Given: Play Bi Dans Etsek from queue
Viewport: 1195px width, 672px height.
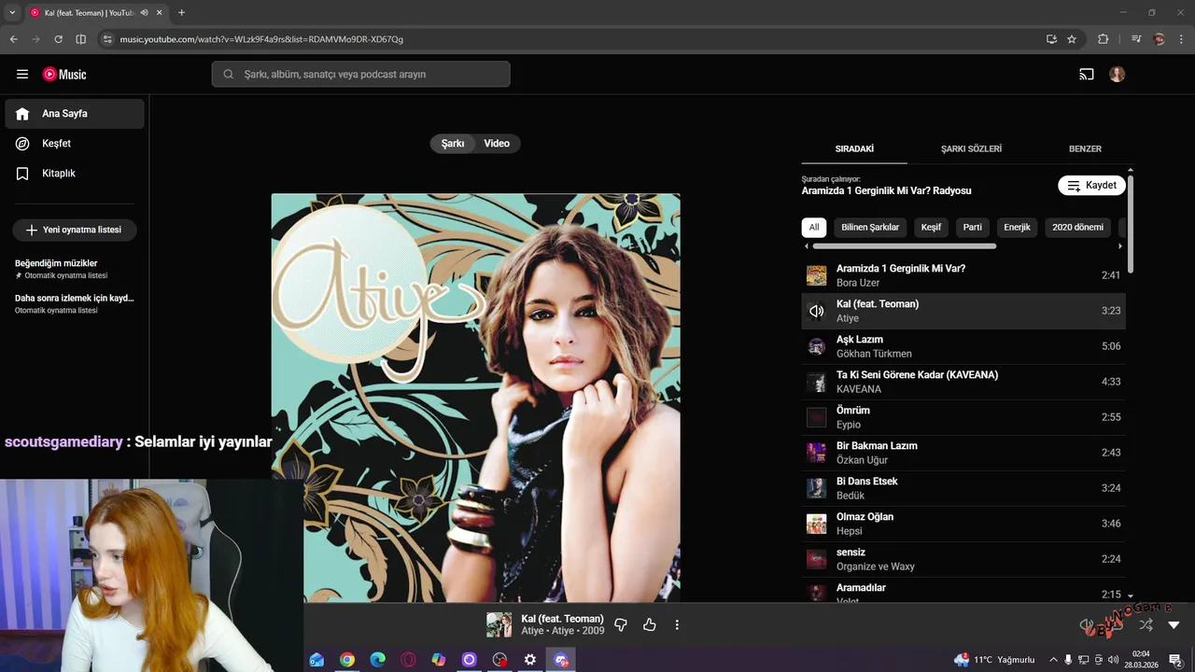Looking at the screenshot, I should (x=963, y=488).
